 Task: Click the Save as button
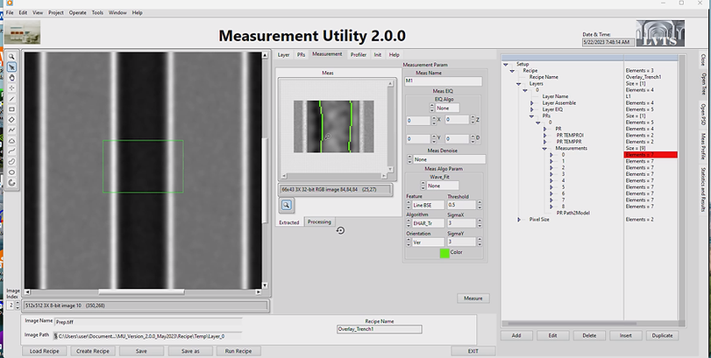pyautogui.click(x=190, y=351)
